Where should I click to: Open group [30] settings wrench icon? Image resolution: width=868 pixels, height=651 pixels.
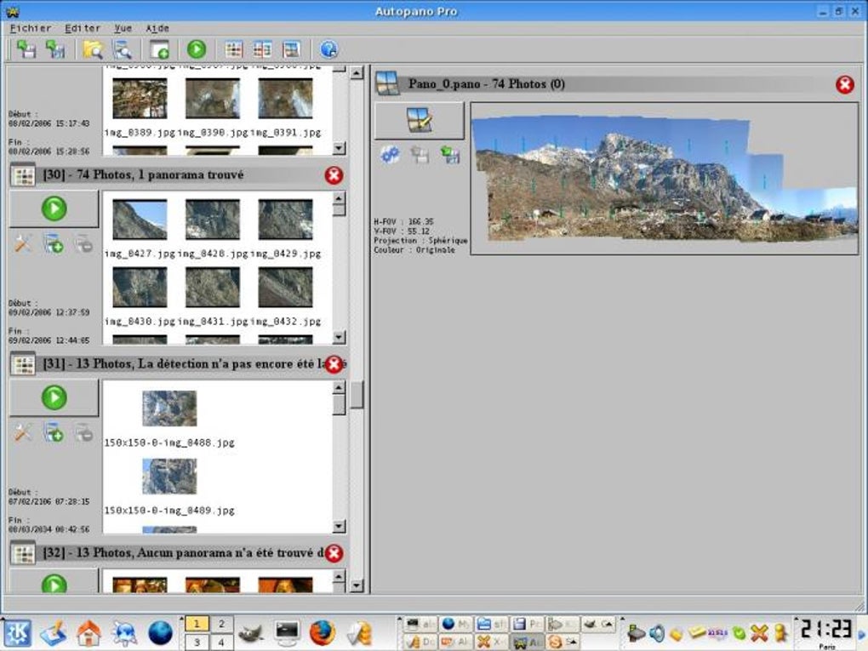(x=23, y=243)
